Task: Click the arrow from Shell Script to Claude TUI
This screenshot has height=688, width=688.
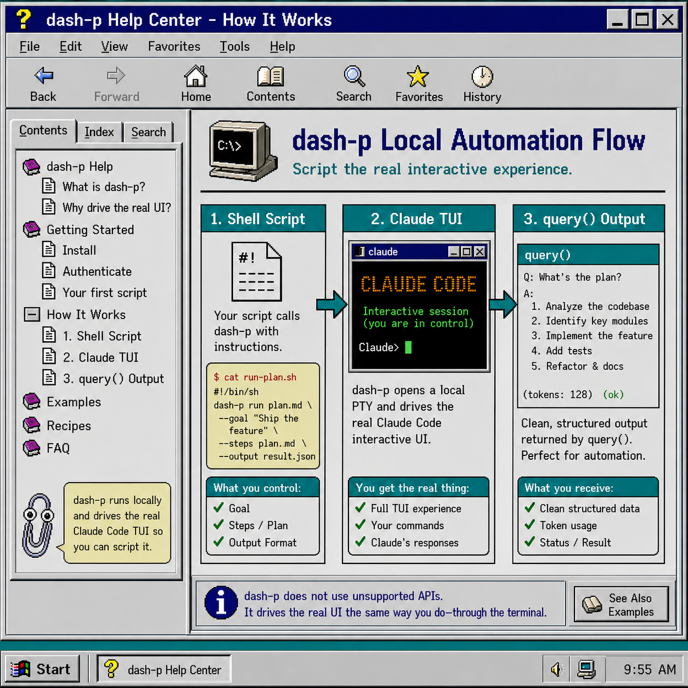Action: 332,304
